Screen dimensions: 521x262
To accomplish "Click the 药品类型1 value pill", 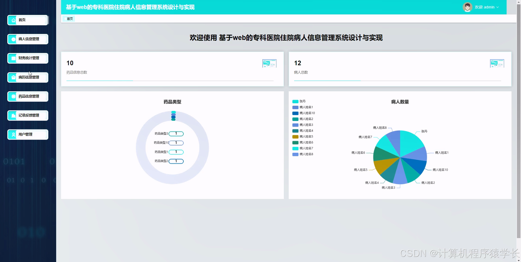I will (176, 152).
